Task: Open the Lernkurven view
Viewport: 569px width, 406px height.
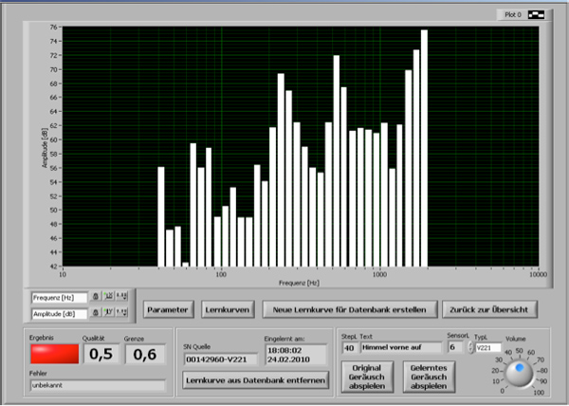Action: point(228,309)
